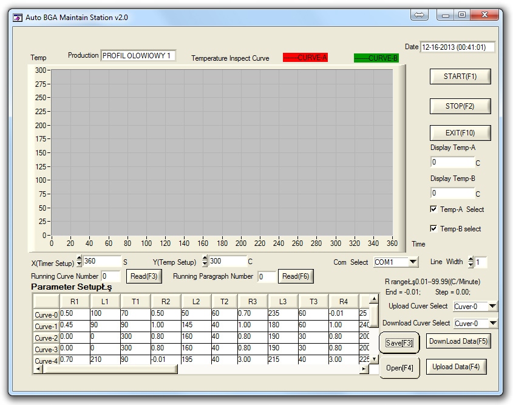The width and height of the screenshot is (513, 405).
Task: Click the table's horizontal scrollbar left arrow
Action: coord(38,369)
